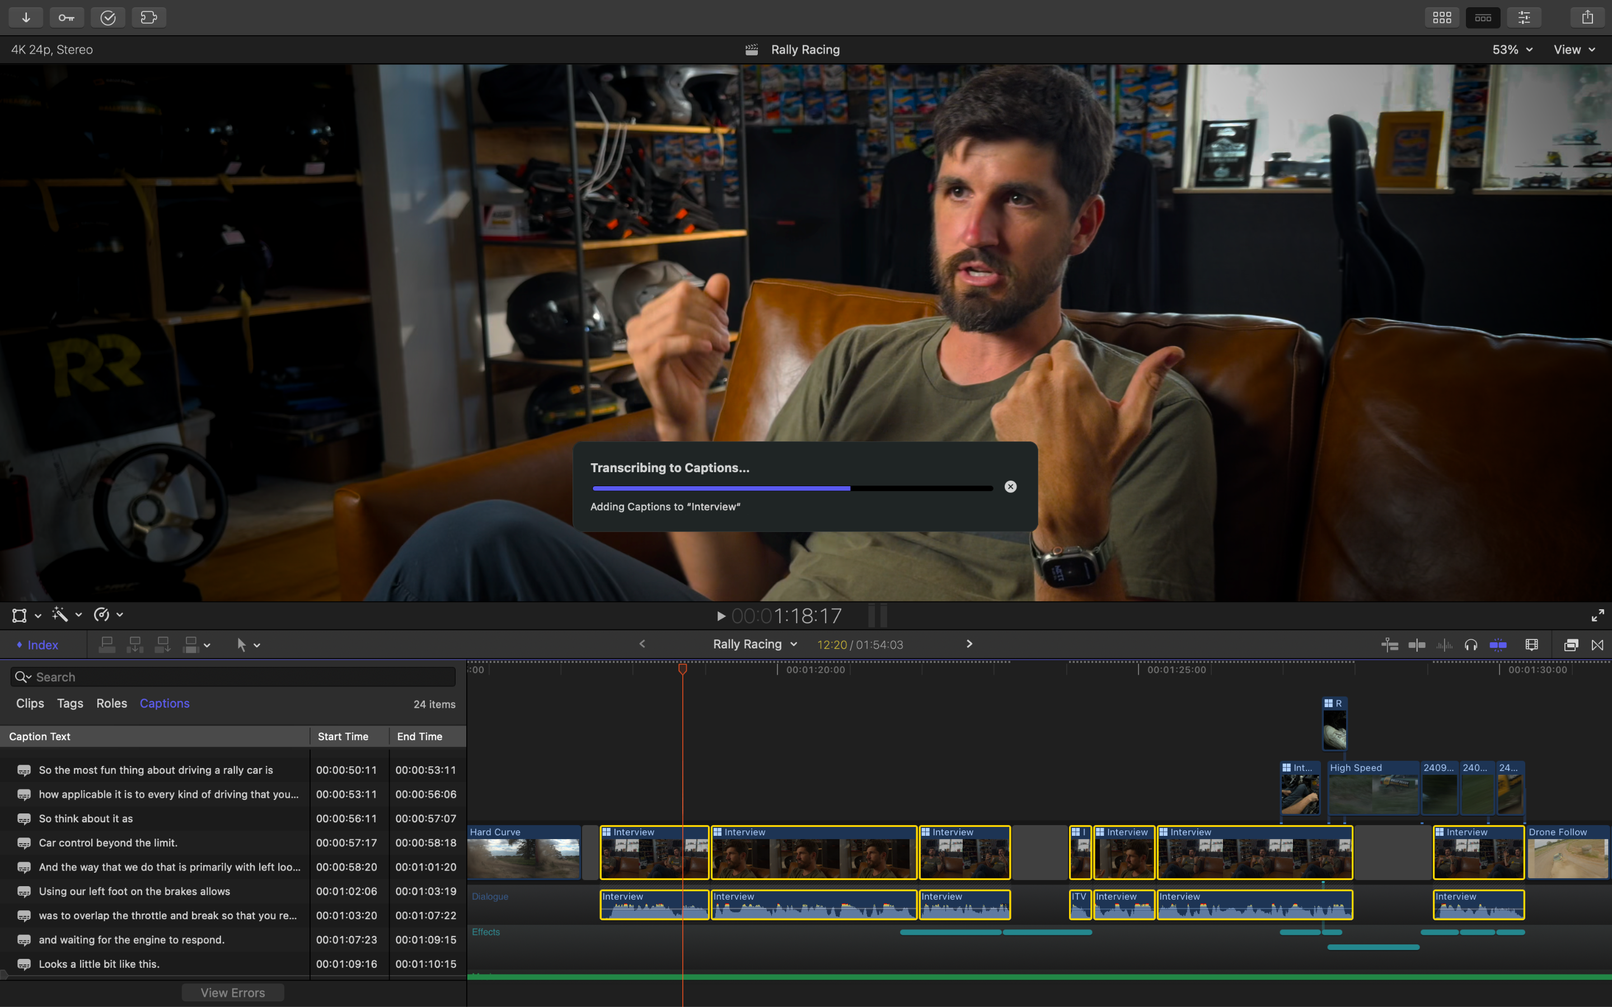Image resolution: width=1612 pixels, height=1007 pixels.
Task: Click the share export icon
Action: [x=1587, y=17]
